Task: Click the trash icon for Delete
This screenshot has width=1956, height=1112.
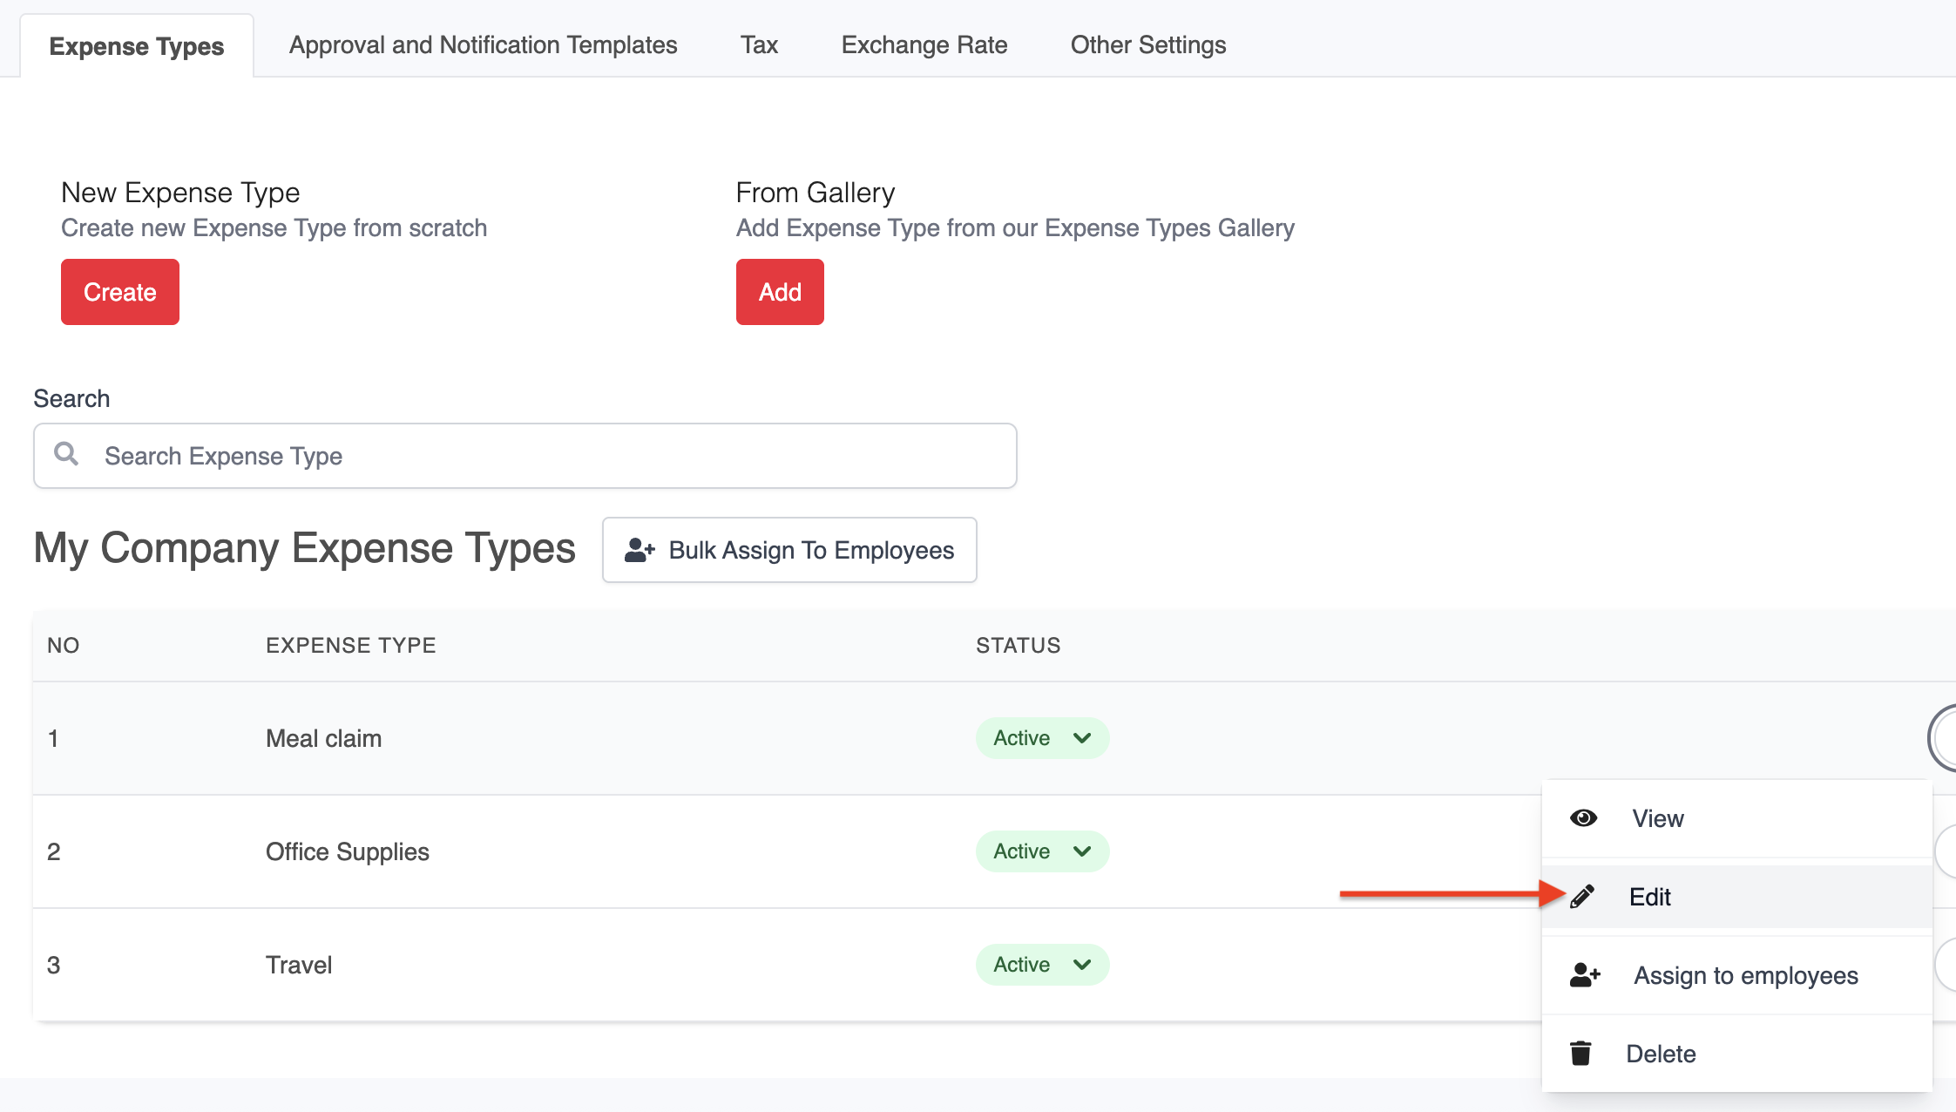Action: point(1580,1054)
